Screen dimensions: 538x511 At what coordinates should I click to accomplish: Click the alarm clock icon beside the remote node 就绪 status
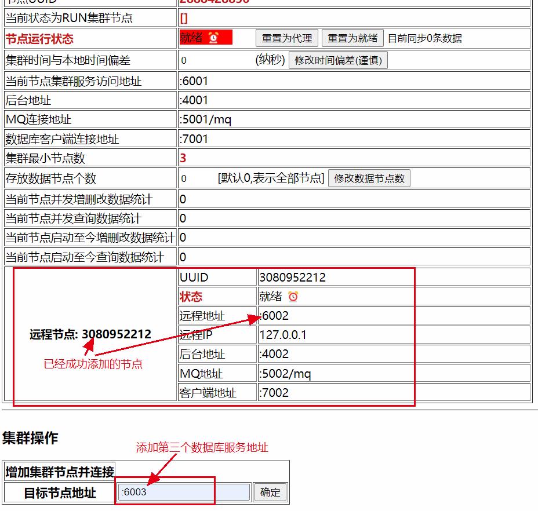tap(293, 297)
